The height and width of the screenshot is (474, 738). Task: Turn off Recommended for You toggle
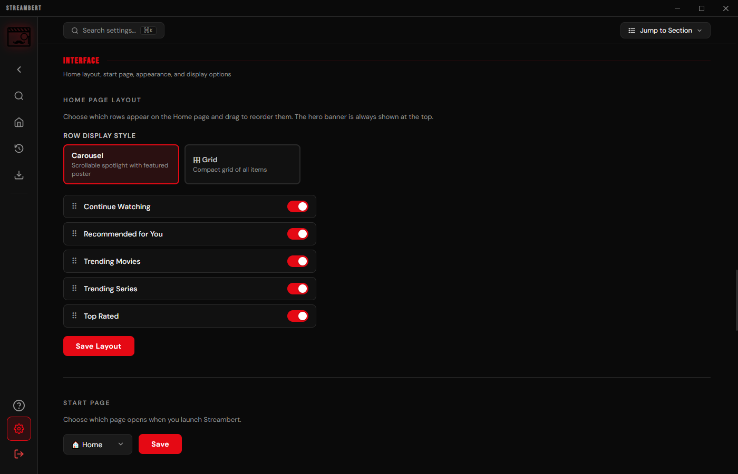[298, 234]
